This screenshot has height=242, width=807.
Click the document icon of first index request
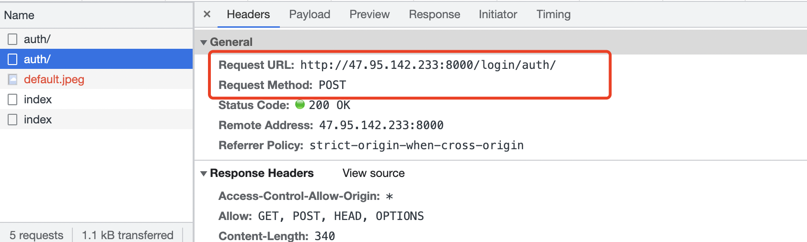pos(13,99)
